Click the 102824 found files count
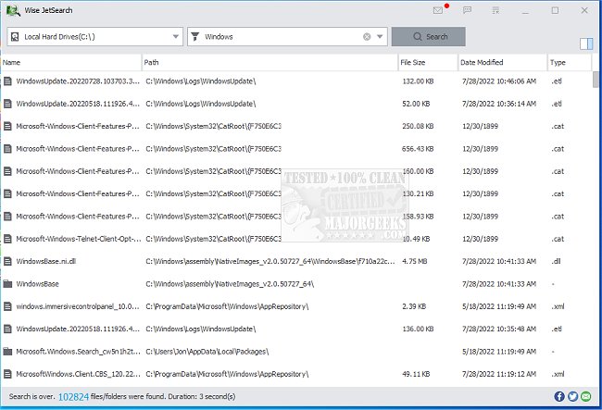602x410 pixels. click(73, 397)
